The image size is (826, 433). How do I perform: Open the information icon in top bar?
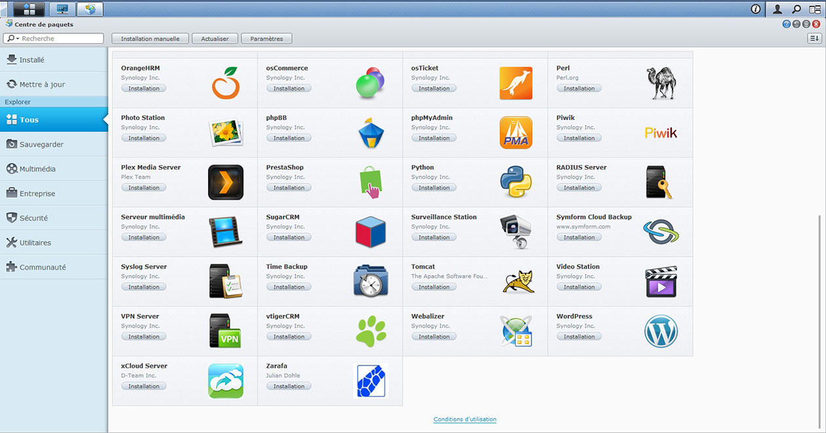[x=756, y=9]
